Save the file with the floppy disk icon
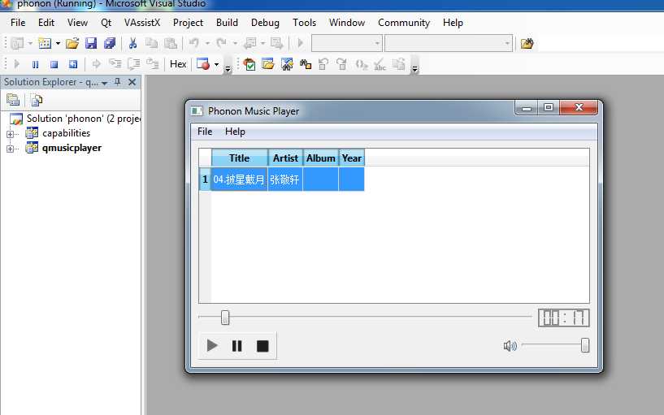The width and height of the screenshot is (664, 415). [91, 43]
